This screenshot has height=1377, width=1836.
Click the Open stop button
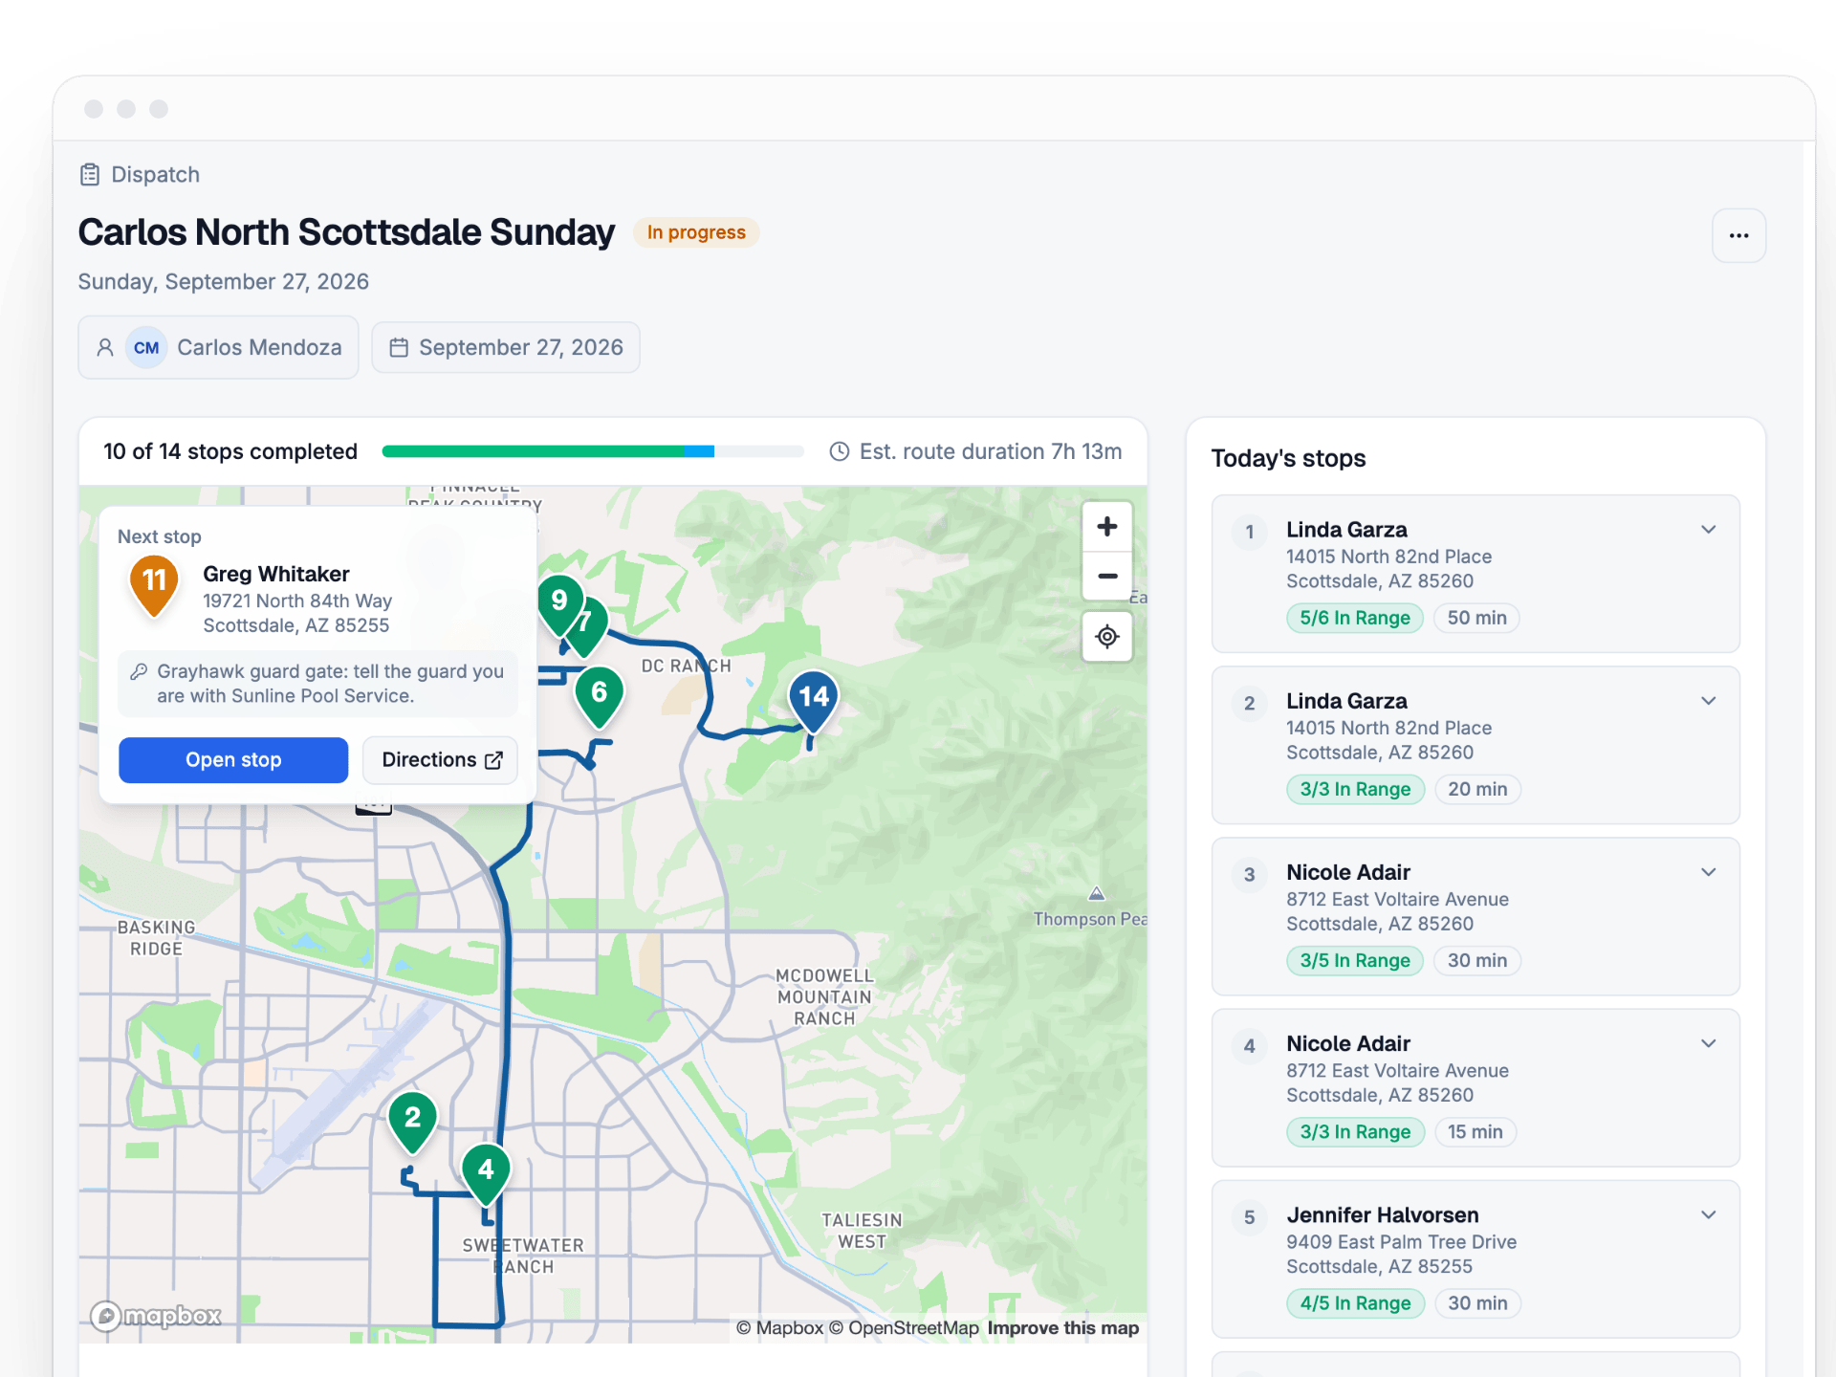(233, 760)
